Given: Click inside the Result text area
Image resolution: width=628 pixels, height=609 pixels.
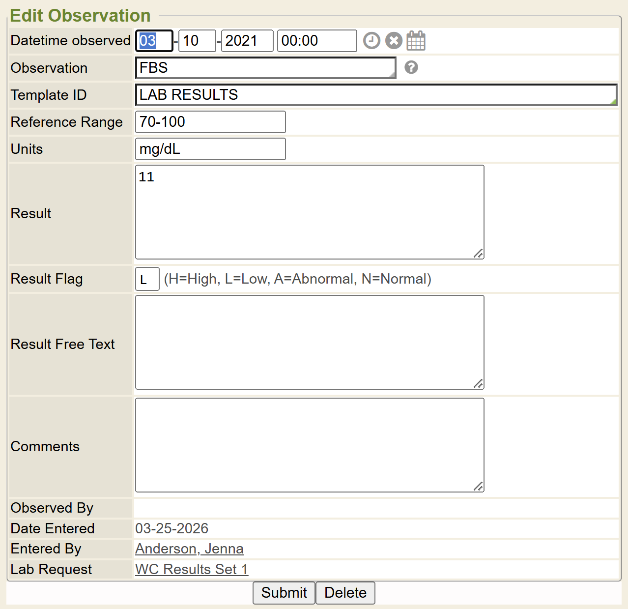Looking at the screenshot, I should click(310, 212).
